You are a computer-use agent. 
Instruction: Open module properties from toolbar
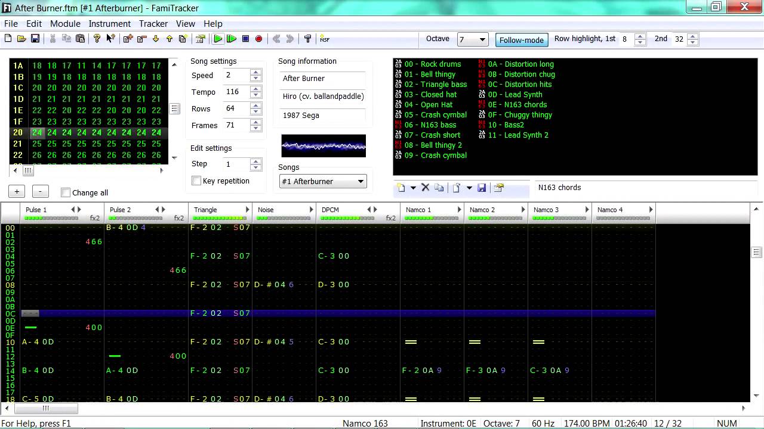[201, 39]
